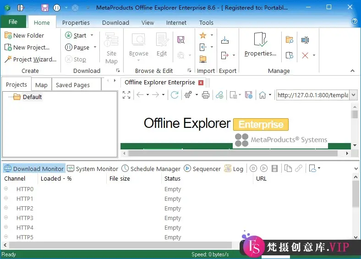361x259 pixels.
Task: Click the copy icon in monitor toolbar
Action: point(288,168)
